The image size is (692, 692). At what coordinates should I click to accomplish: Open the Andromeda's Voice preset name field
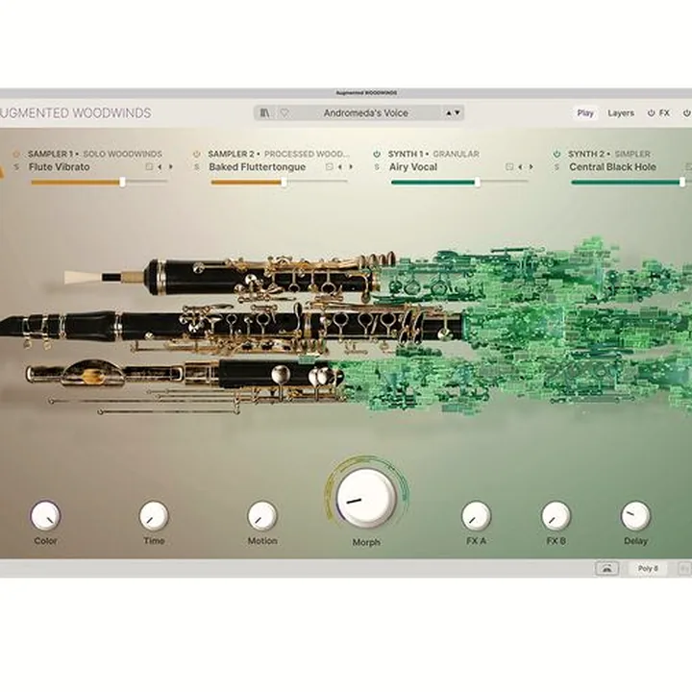(366, 113)
